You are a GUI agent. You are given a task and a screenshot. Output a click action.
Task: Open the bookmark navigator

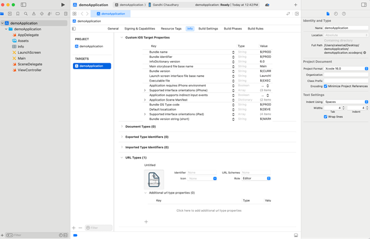click(x=18, y=14)
